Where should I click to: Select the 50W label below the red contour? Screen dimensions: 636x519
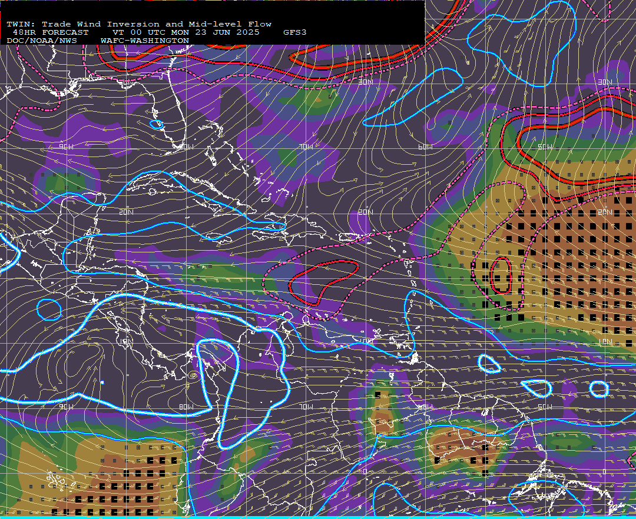click(545, 147)
